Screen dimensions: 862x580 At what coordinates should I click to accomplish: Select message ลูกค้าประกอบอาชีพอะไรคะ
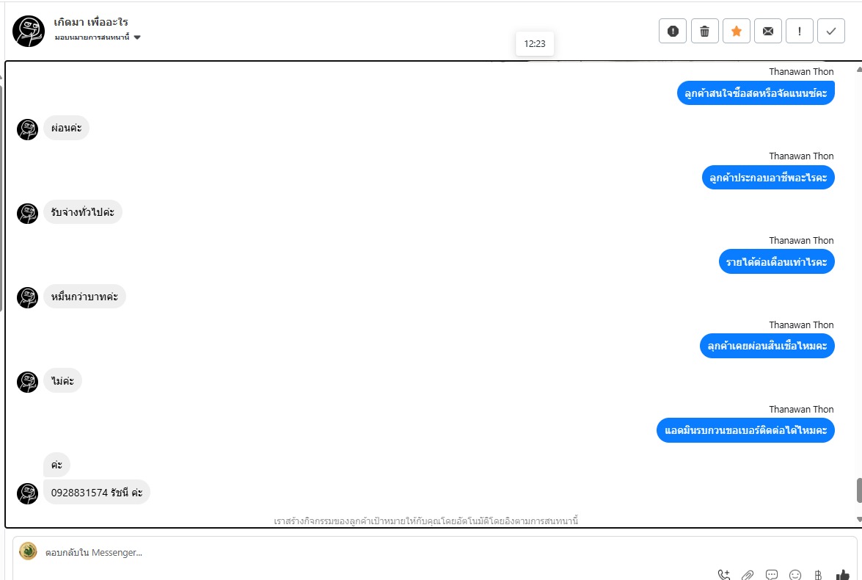769,178
